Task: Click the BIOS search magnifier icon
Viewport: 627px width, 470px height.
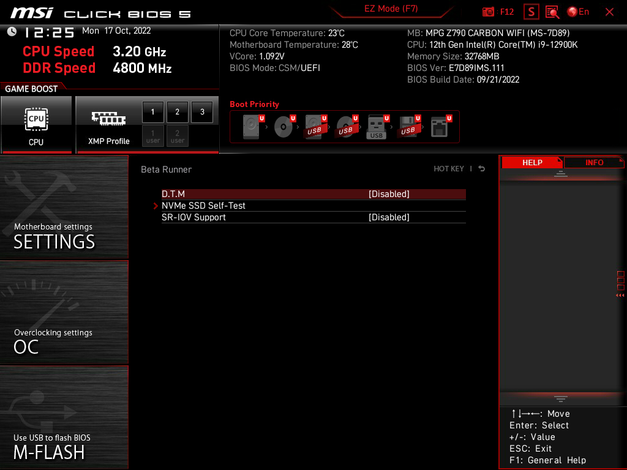Action: pyautogui.click(x=552, y=12)
